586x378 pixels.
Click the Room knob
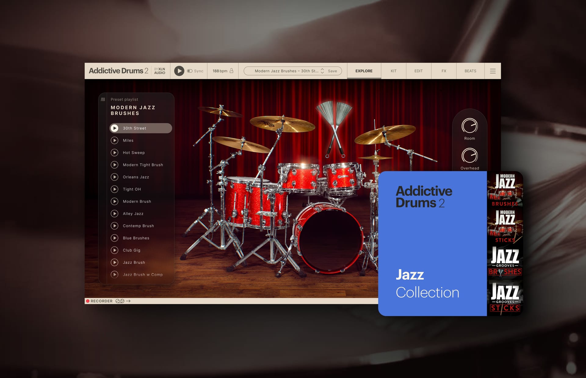coord(469,126)
